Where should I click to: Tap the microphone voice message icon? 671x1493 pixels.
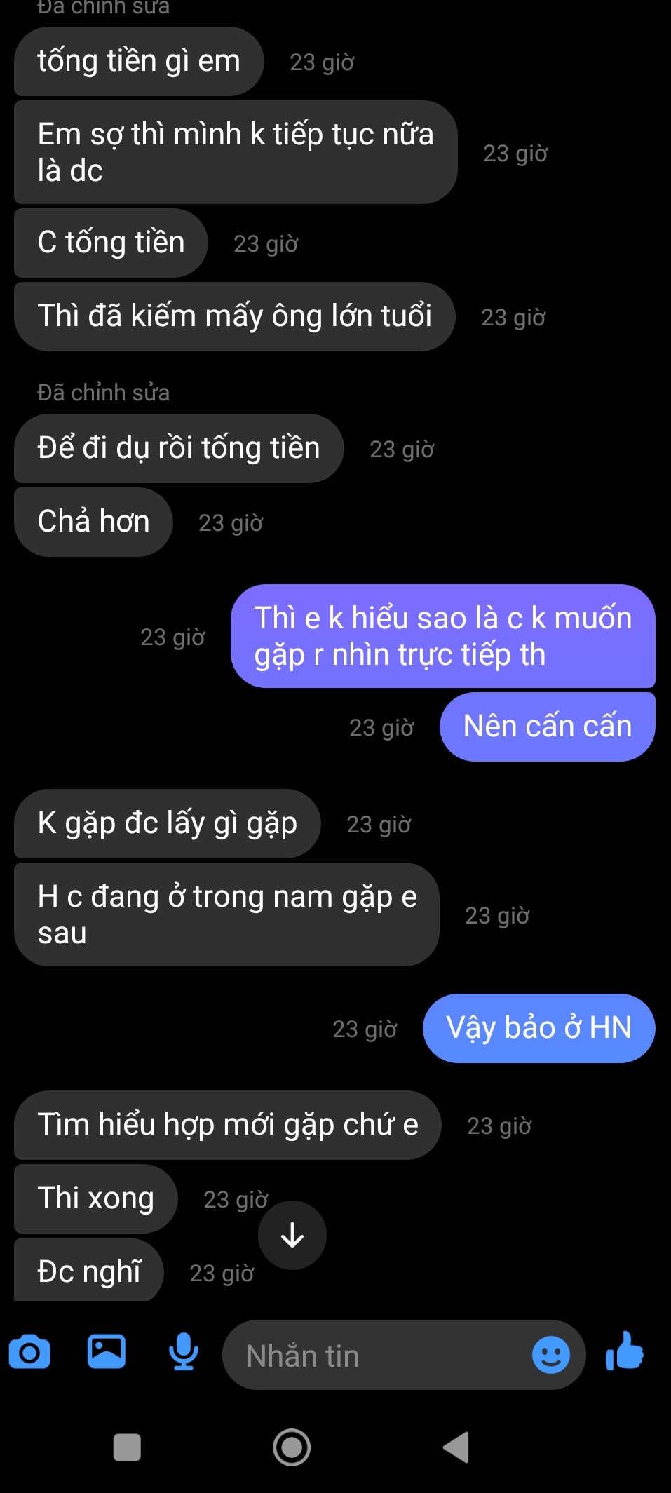coord(184,1351)
